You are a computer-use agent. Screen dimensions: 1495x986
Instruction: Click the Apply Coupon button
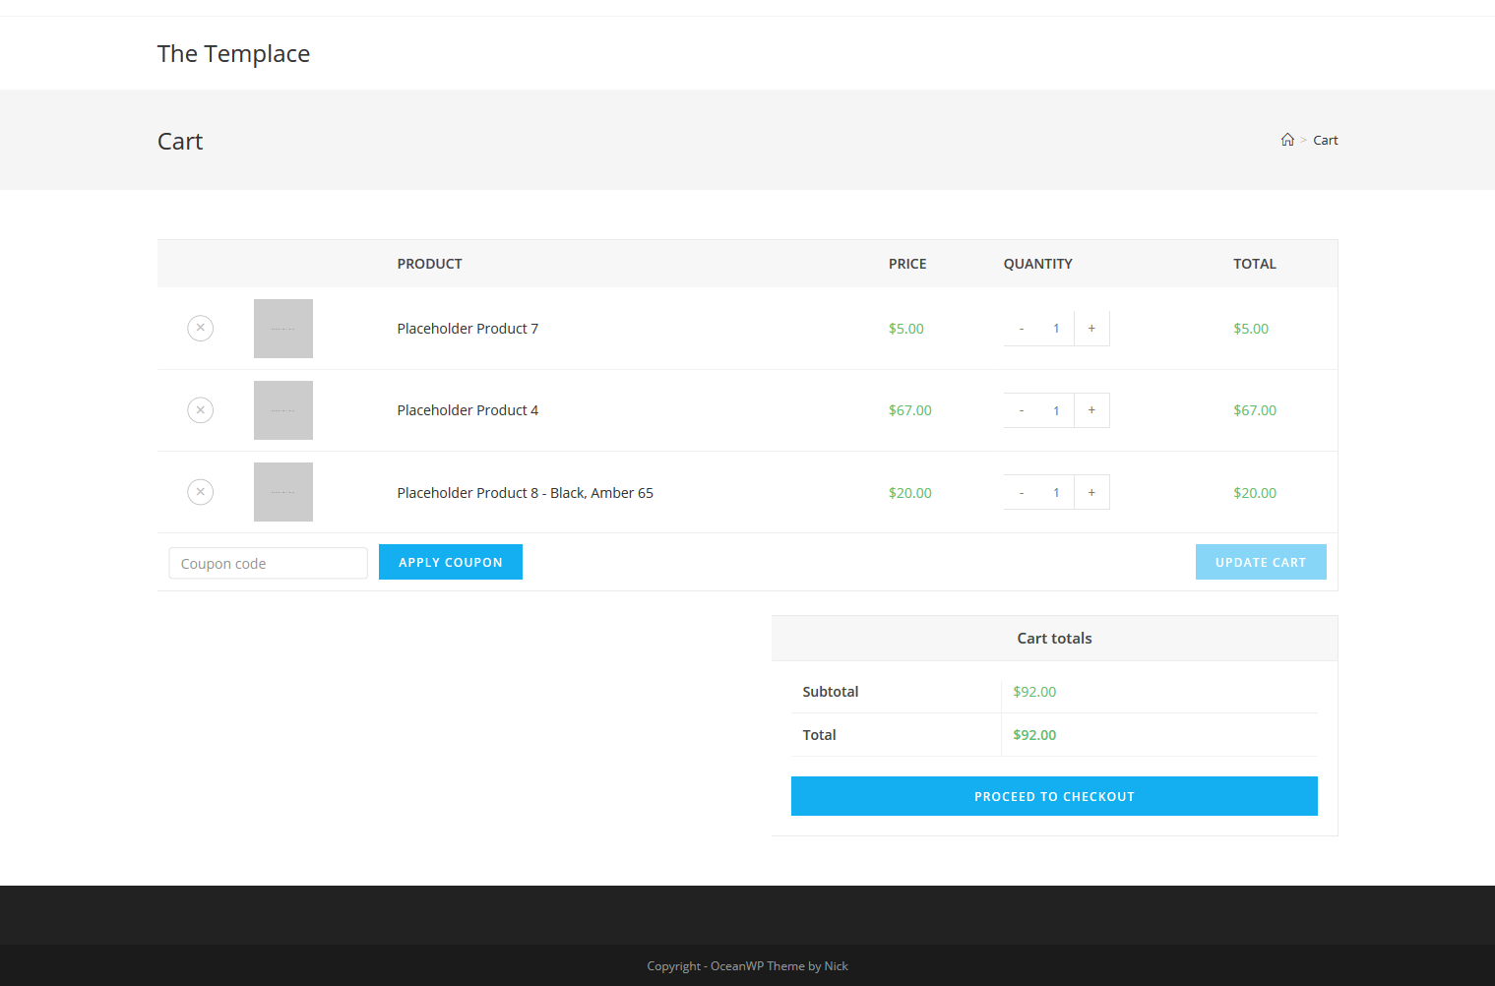point(451,562)
